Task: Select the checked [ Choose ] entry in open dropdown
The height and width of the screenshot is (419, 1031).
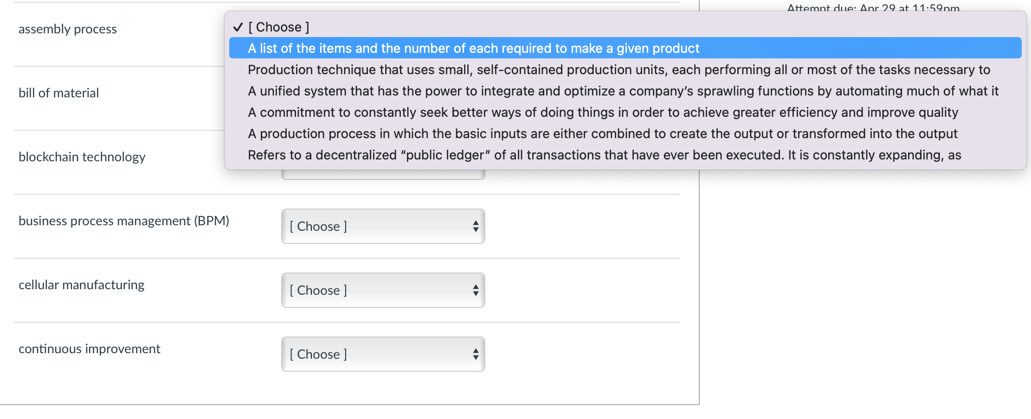Action: tap(278, 27)
